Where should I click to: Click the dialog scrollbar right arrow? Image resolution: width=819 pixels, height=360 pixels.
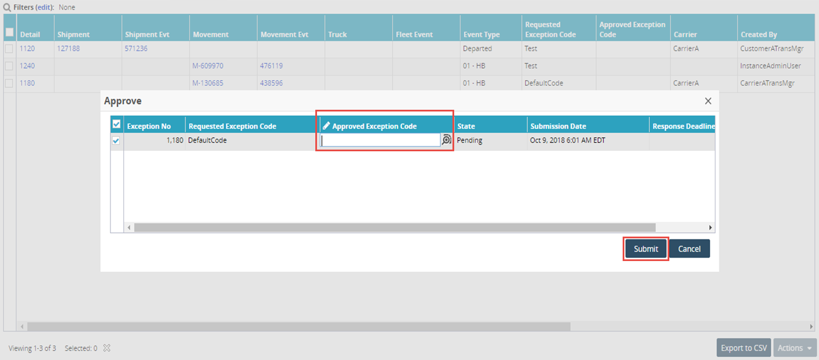(x=710, y=227)
